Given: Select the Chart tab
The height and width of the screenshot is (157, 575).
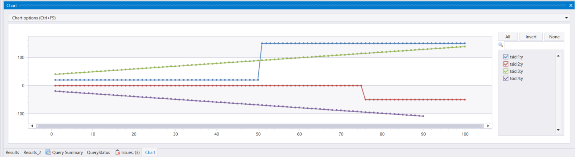Looking at the screenshot, I should click(x=150, y=152).
